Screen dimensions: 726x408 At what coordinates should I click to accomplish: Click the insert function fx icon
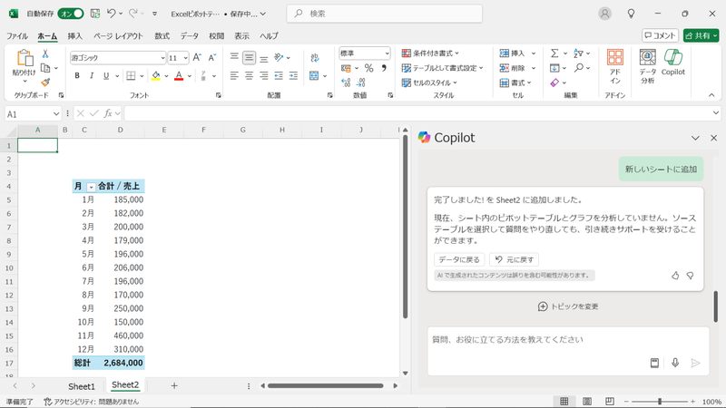pos(107,113)
